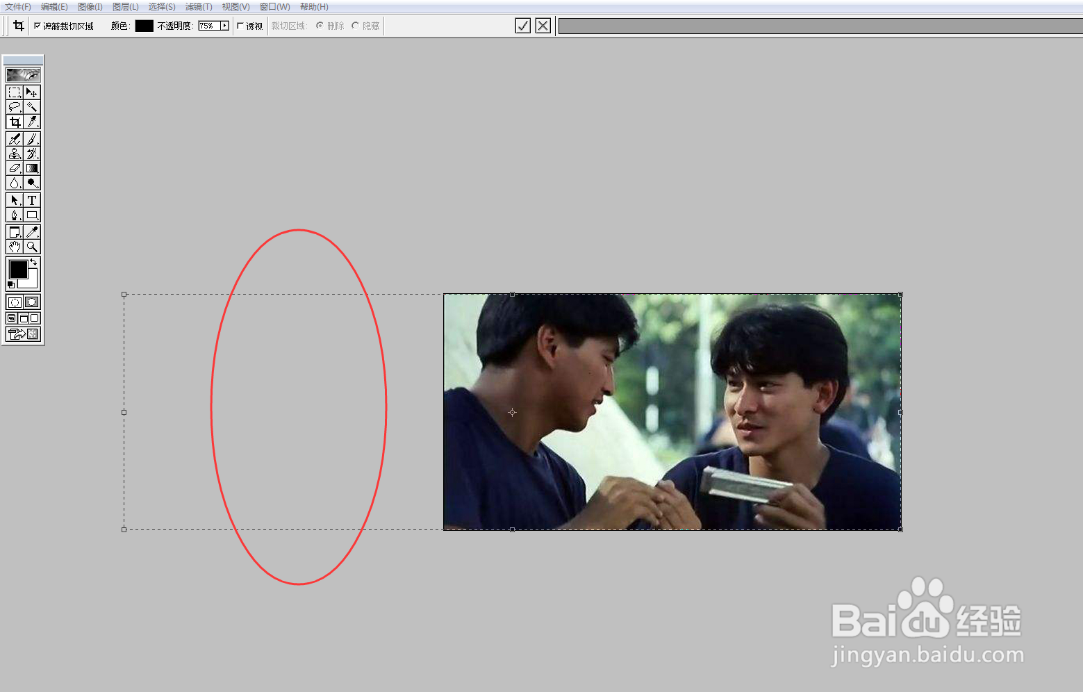Open the 窗口(W) menu
Image resolution: width=1083 pixels, height=692 pixels.
click(x=274, y=6)
